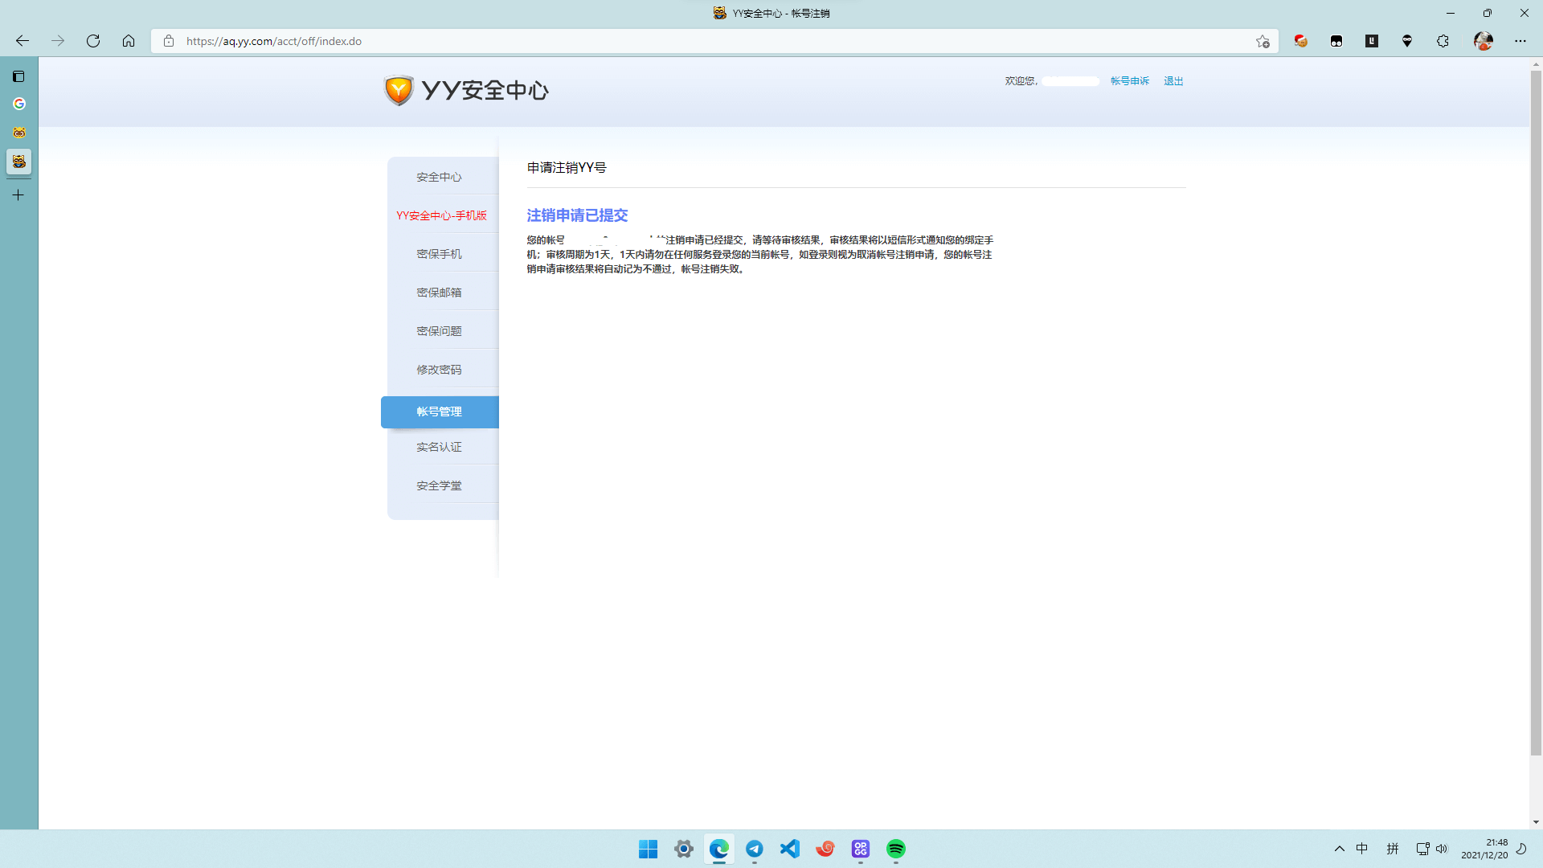The image size is (1543, 868).
Task: Switch to 实名认证 sidebar section
Action: (439, 447)
